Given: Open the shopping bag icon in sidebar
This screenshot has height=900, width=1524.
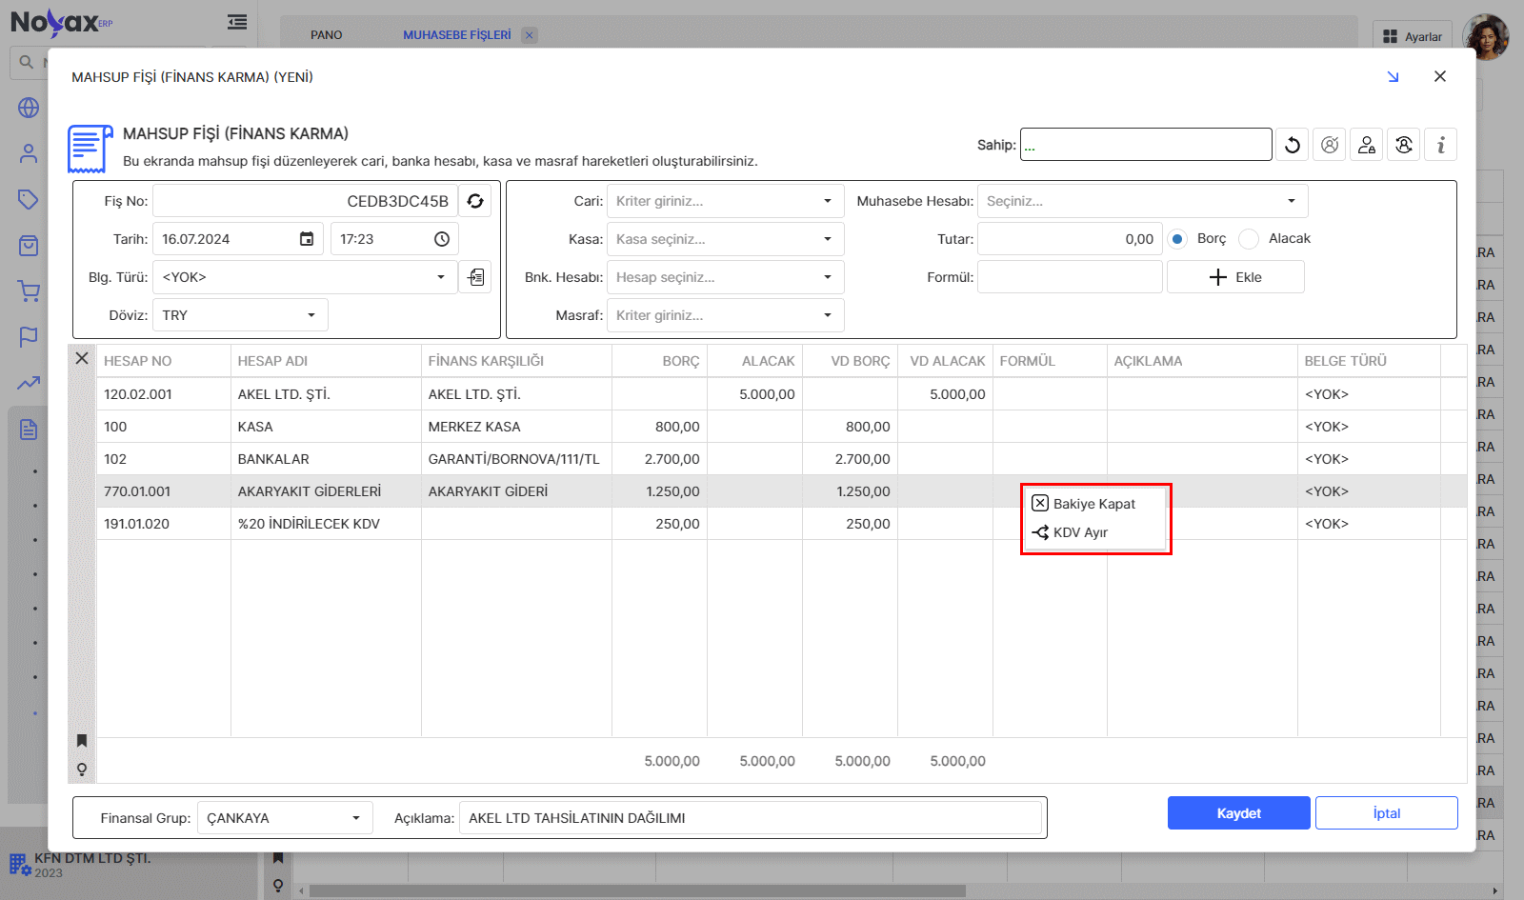Looking at the screenshot, I should tap(29, 246).
